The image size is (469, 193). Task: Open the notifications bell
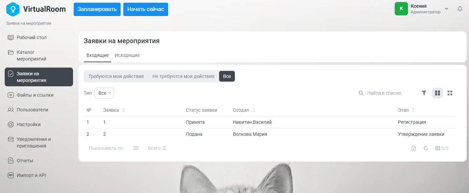tap(460, 9)
